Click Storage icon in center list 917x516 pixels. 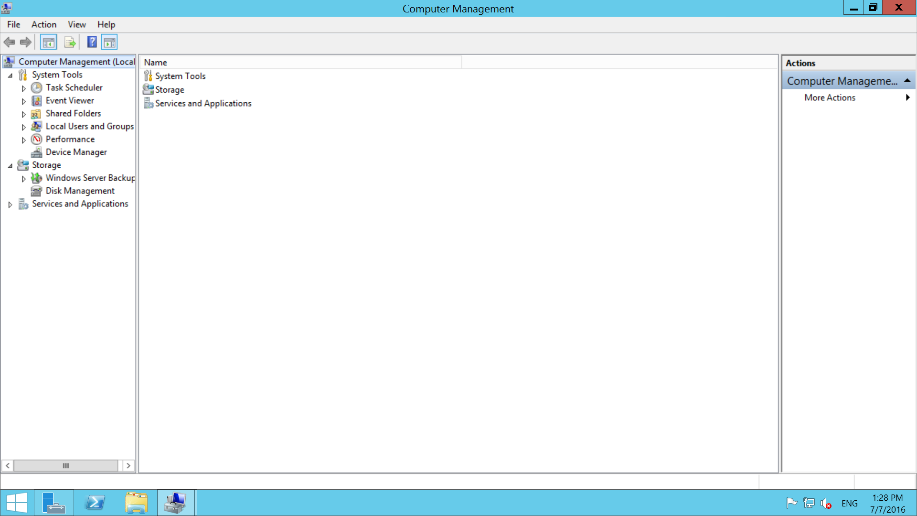(148, 89)
